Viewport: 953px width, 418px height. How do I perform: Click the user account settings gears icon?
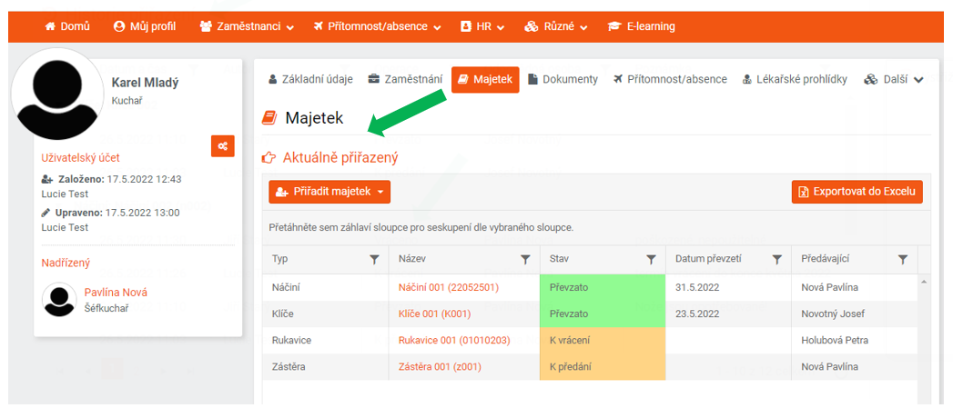point(223,145)
